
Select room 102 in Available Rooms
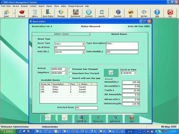coord(68,89)
